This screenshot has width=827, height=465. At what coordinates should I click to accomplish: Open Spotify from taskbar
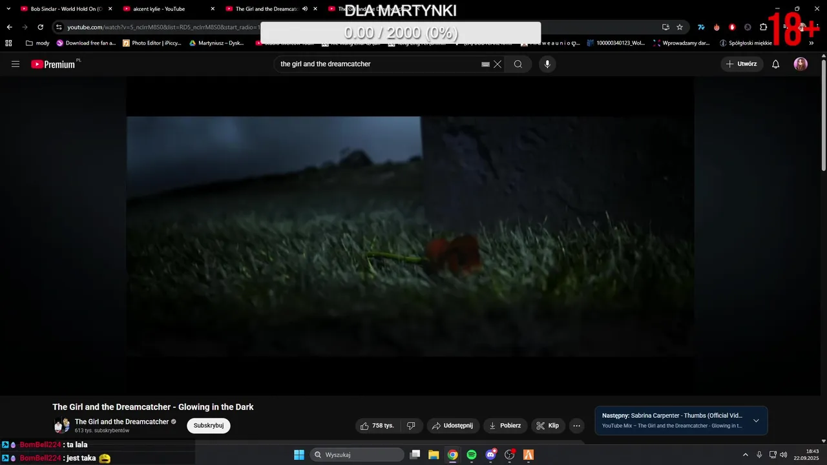tap(472, 455)
